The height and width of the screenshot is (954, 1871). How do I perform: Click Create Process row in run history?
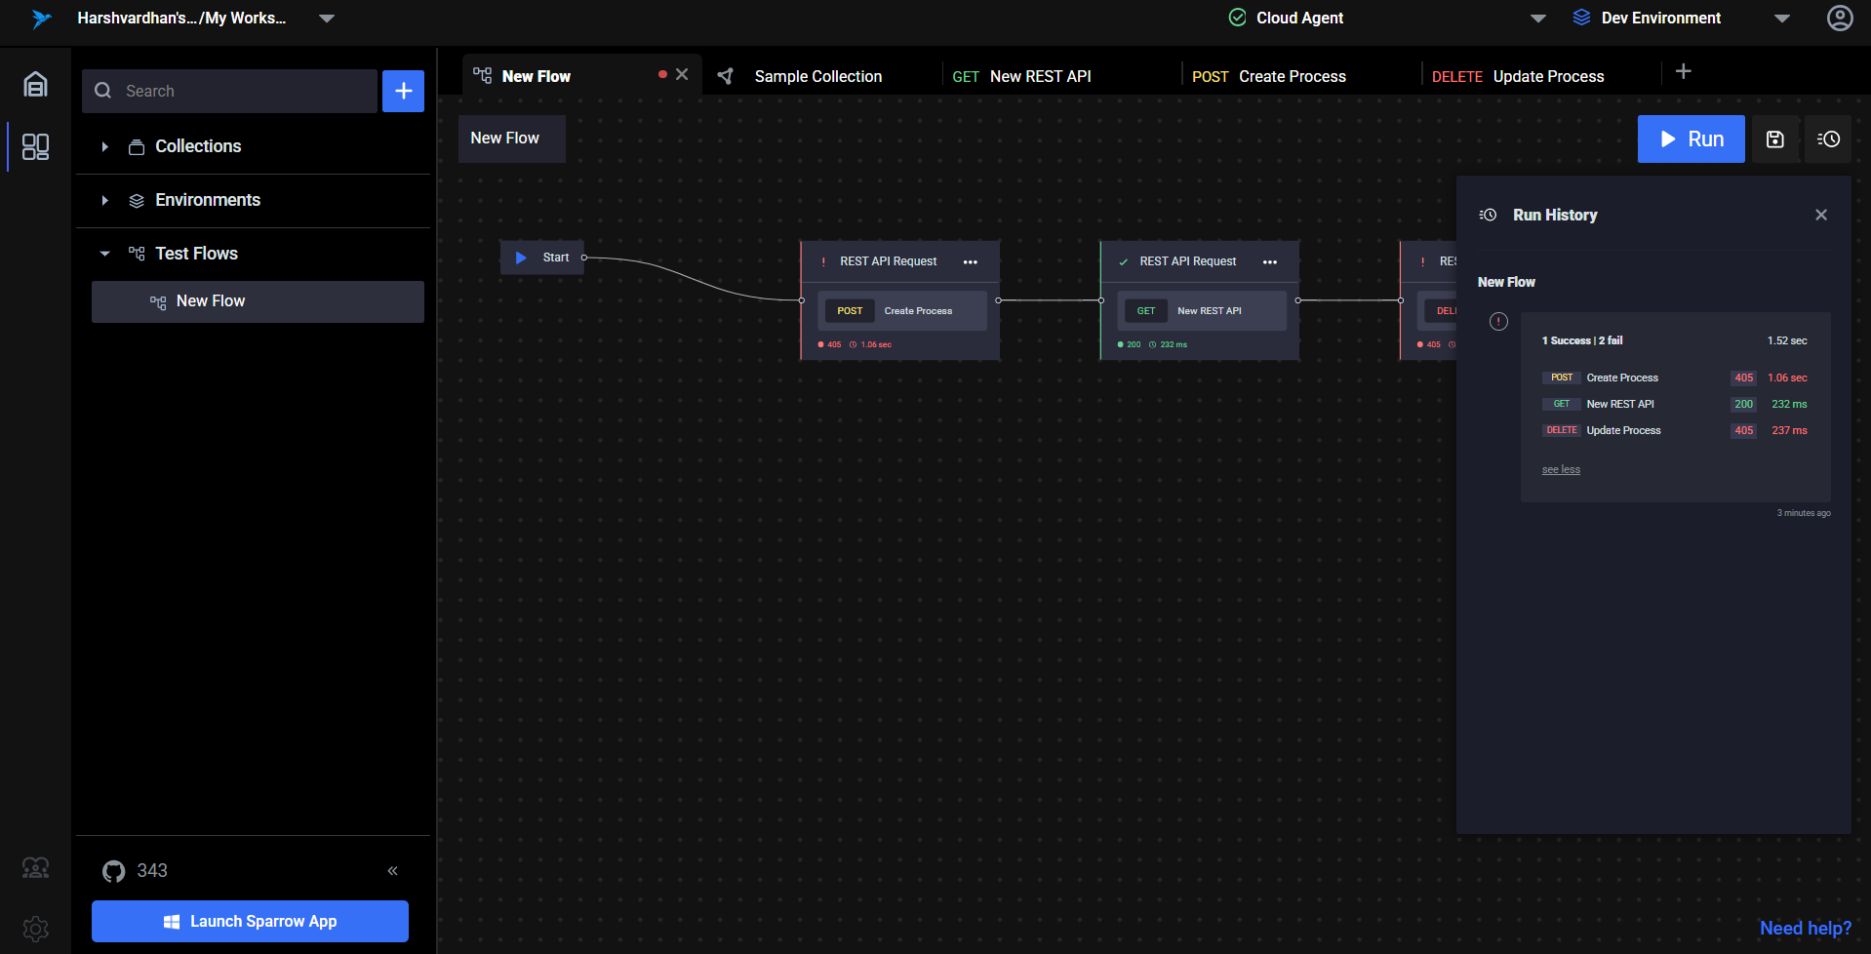tap(1675, 378)
